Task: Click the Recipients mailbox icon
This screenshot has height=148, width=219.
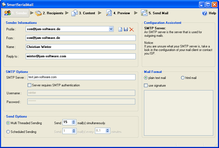Action: [x=38, y=13]
